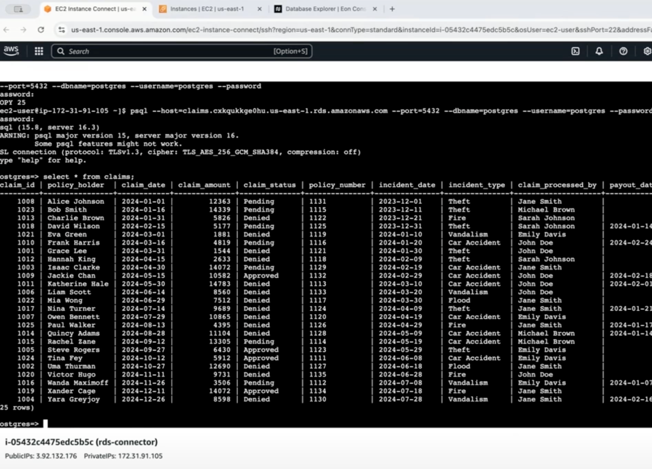This screenshot has height=469, width=652.
Task: Click the claim_processed_by column header
Action: 557,185
